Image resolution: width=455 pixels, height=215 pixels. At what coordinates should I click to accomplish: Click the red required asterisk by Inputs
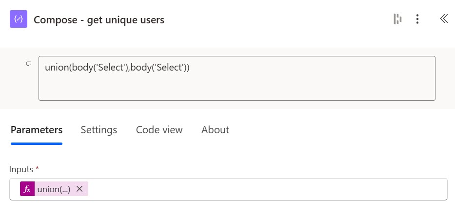pyautogui.click(x=37, y=168)
